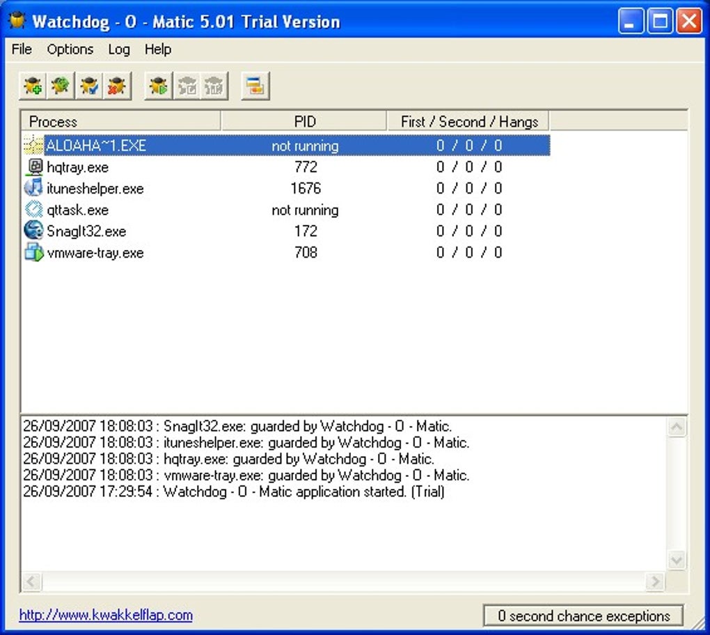This screenshot has width=710, height=635.
Task: Open the www.kwakkelflap.com link
Action: [x=106, y=615]
